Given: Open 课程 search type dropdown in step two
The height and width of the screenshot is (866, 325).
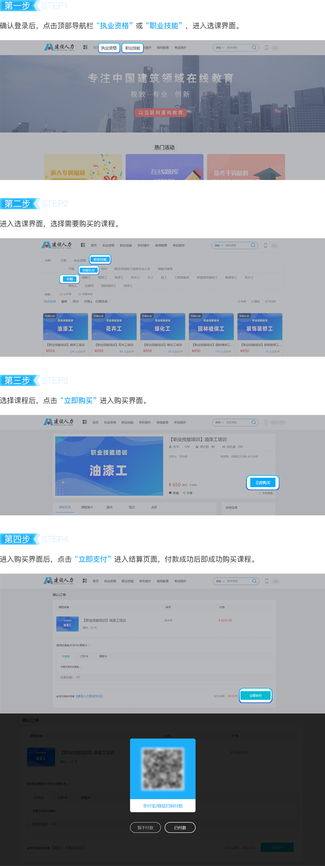Looking at the screenshot, I should tap(219, 245).
